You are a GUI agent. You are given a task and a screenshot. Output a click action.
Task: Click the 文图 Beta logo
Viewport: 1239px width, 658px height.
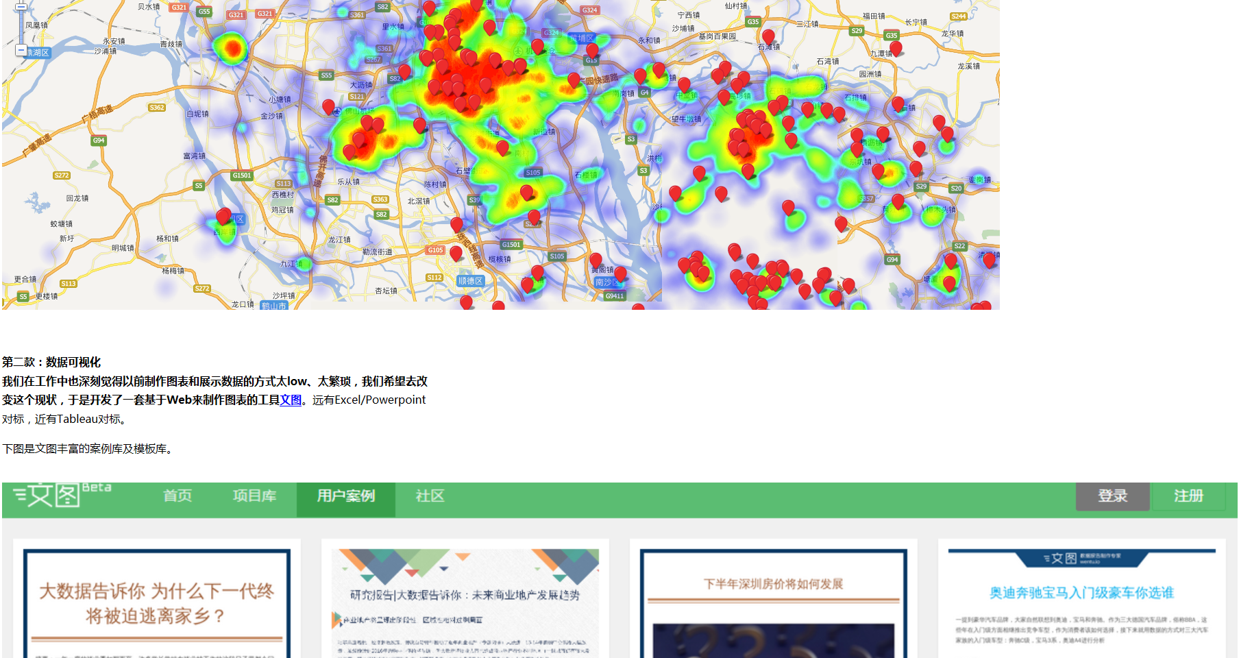[x=62, y=494]
